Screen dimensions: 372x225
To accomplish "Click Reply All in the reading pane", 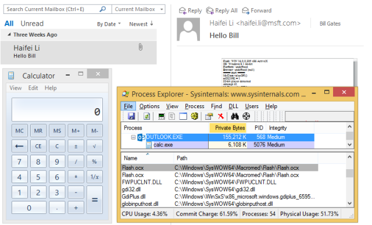I will [222, 10].
